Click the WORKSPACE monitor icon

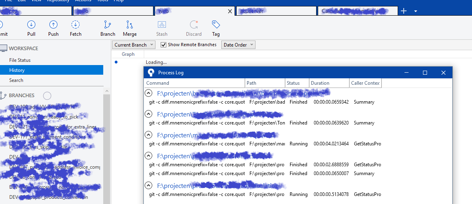click(3, 48)
